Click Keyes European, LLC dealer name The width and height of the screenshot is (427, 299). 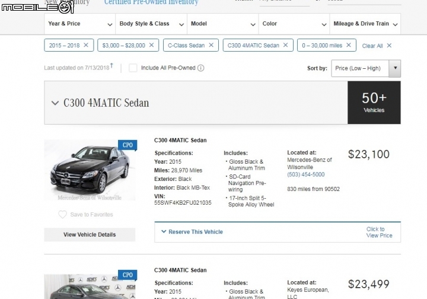pyautogui.click(x=308, y=293)
